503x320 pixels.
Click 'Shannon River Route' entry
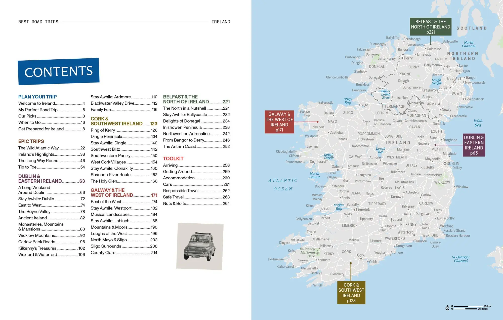[x=124, y=175]
